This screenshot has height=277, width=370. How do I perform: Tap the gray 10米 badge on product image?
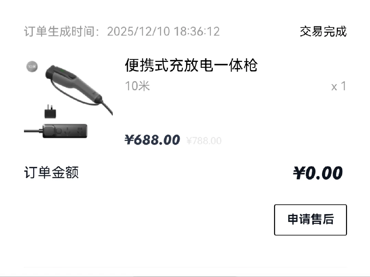(x=32, y=66)
